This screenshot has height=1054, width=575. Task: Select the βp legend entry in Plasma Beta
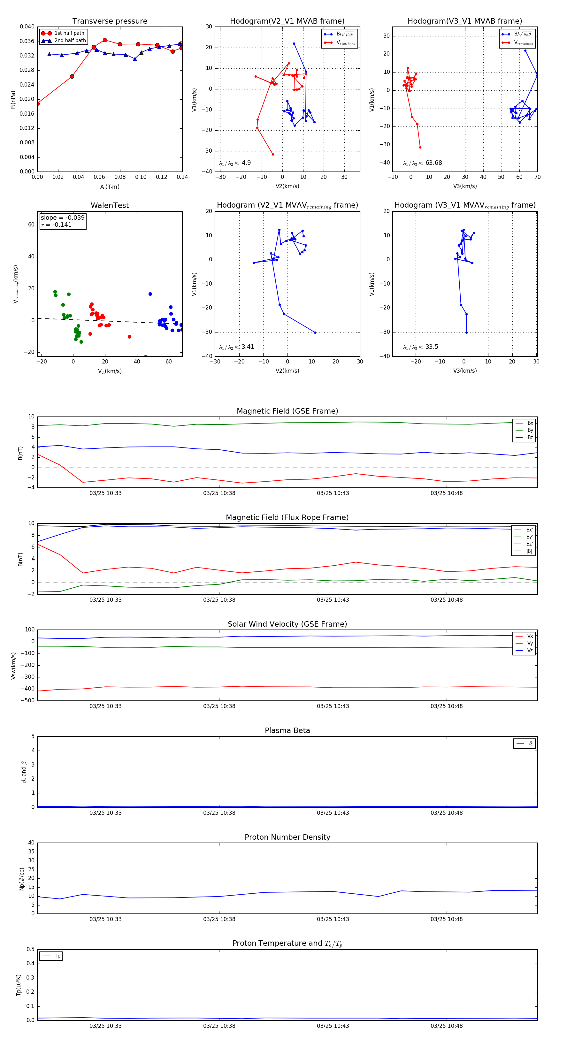pyautogui.click(x=525, y=744)
